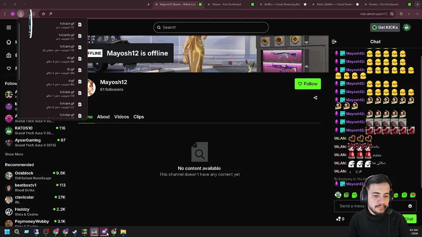
Task: Open a new browser tab
Action: 148,4
